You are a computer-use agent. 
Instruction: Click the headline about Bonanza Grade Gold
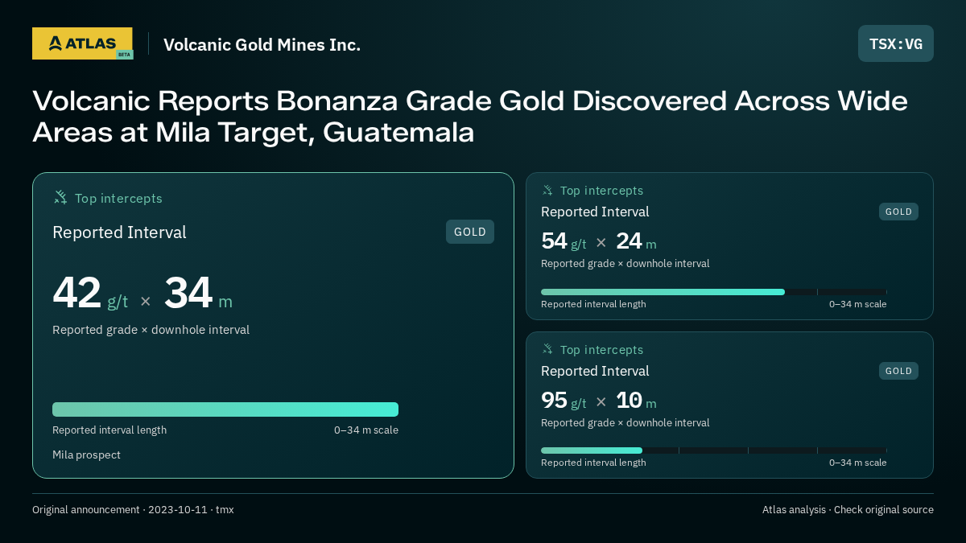[470, 117]
